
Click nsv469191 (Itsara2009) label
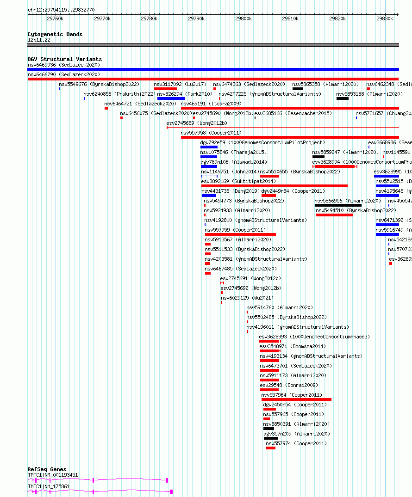(211, 104)
